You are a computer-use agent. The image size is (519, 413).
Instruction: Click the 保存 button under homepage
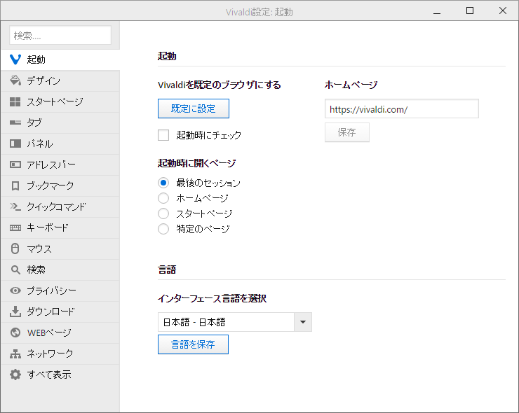coord(347,132)
